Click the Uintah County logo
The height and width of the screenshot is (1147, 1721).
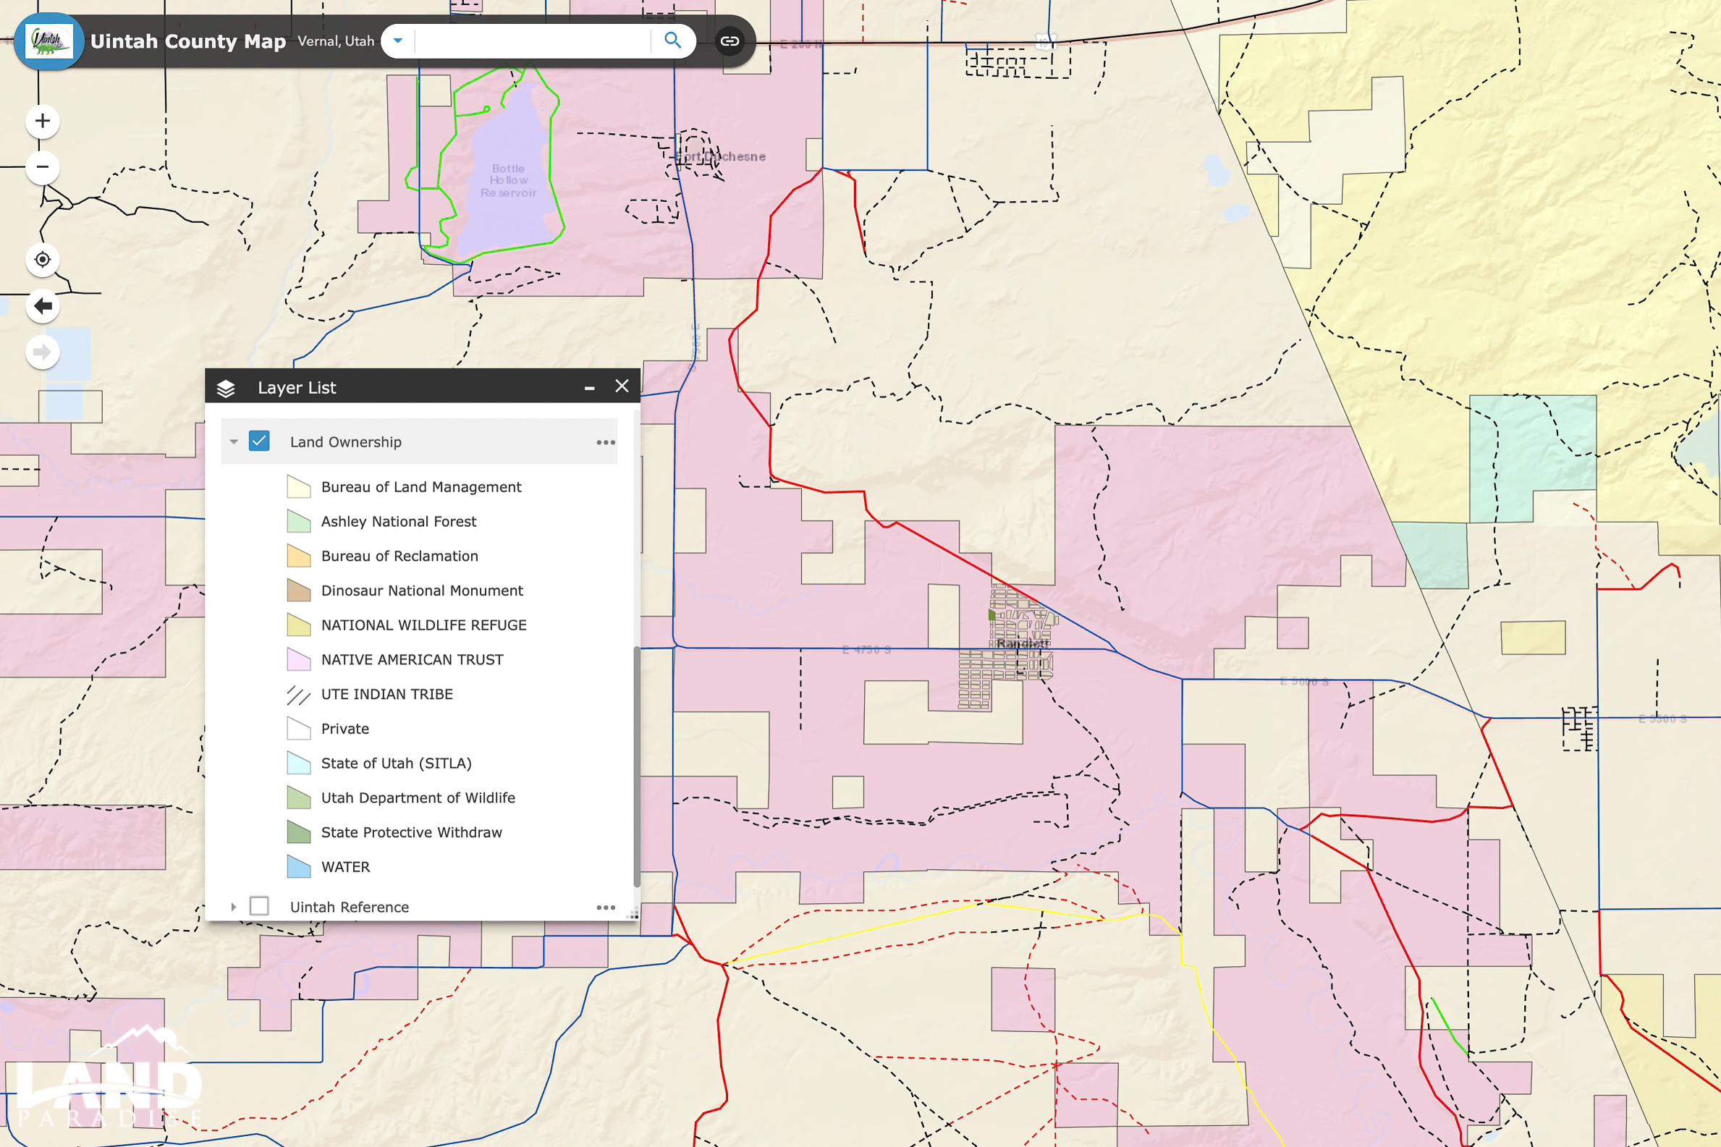[49, 41]
